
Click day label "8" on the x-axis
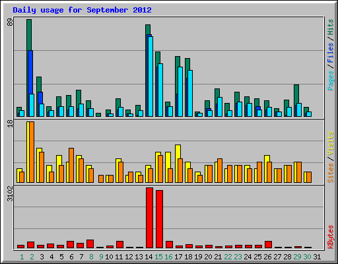(91, 257)
